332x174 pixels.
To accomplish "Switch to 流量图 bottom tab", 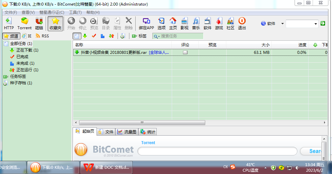I will coord(127,132).
